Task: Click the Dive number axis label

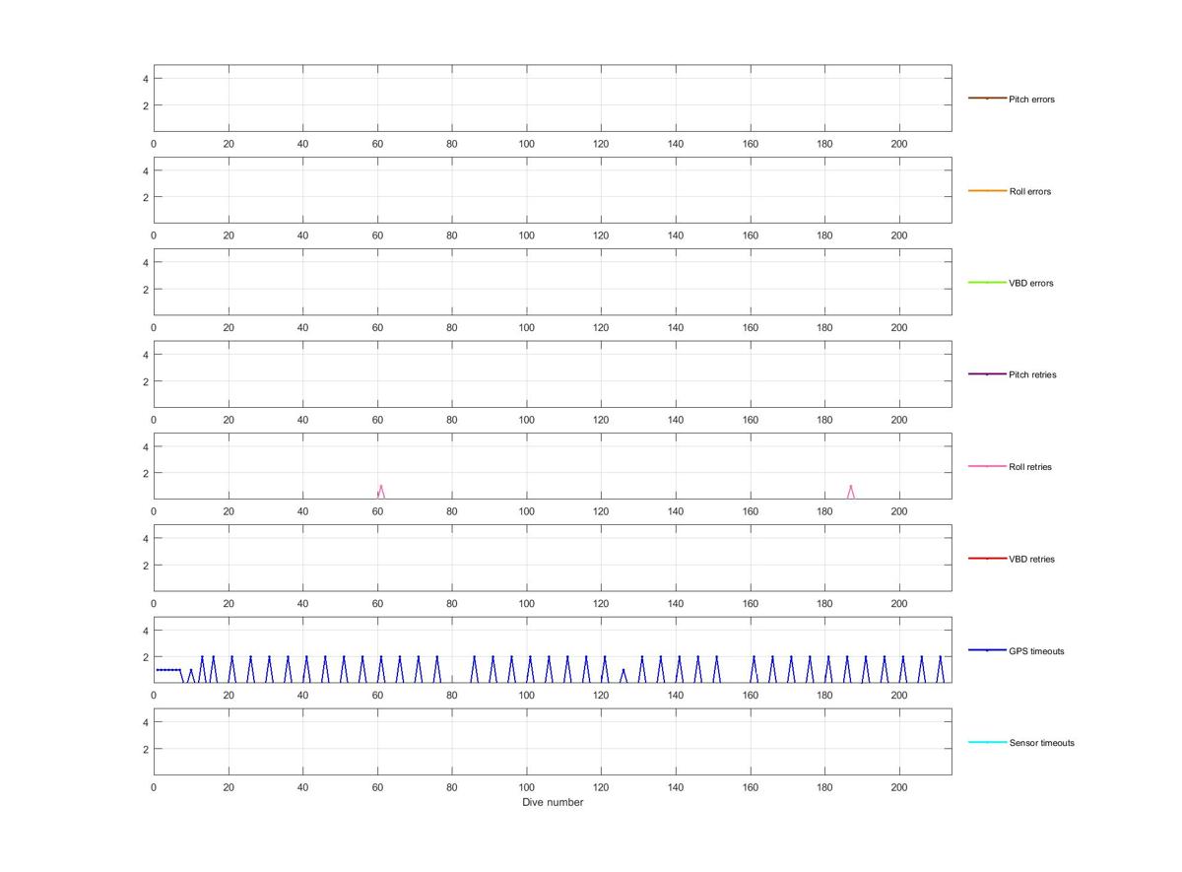Action: (x=553, y=802)
